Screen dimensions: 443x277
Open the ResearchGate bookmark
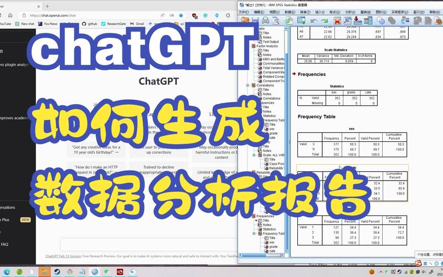click(x=114, y=24)
